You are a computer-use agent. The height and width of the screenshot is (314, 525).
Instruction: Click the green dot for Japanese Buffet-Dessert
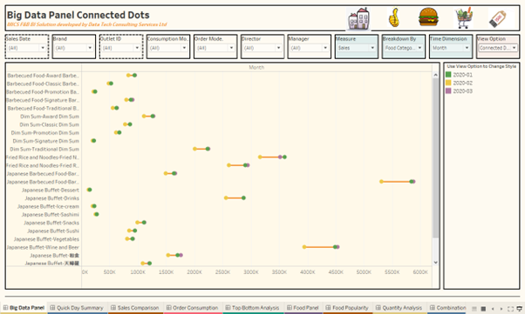click(x=90, y=190)
